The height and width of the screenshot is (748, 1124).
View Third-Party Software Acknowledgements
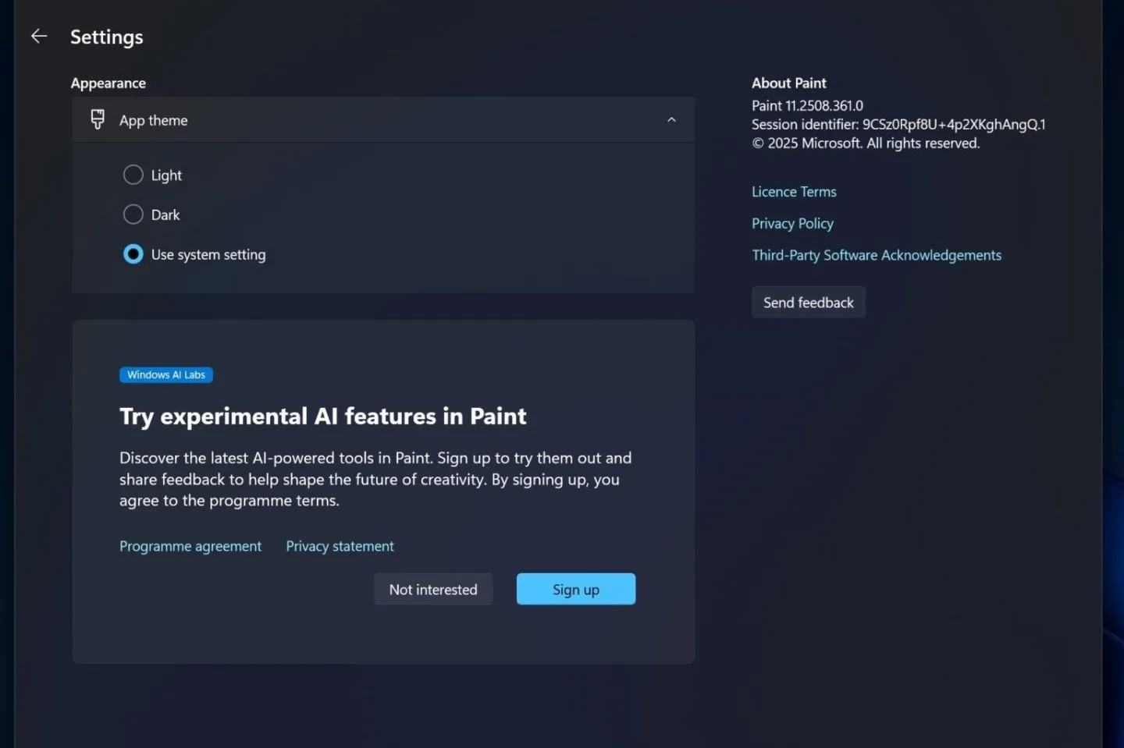(877, 254)
